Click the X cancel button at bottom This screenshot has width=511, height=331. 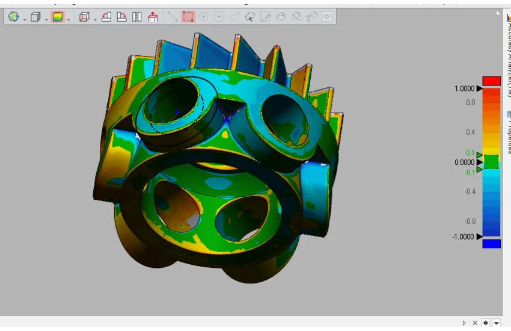(x=475, y=323)
